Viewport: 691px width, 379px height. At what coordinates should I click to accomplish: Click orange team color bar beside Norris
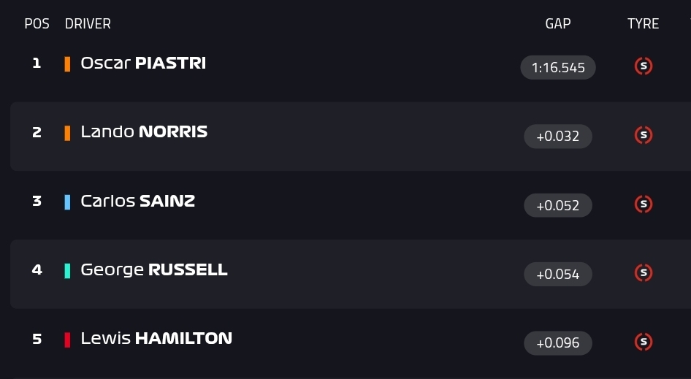click(x=67, y=133)
